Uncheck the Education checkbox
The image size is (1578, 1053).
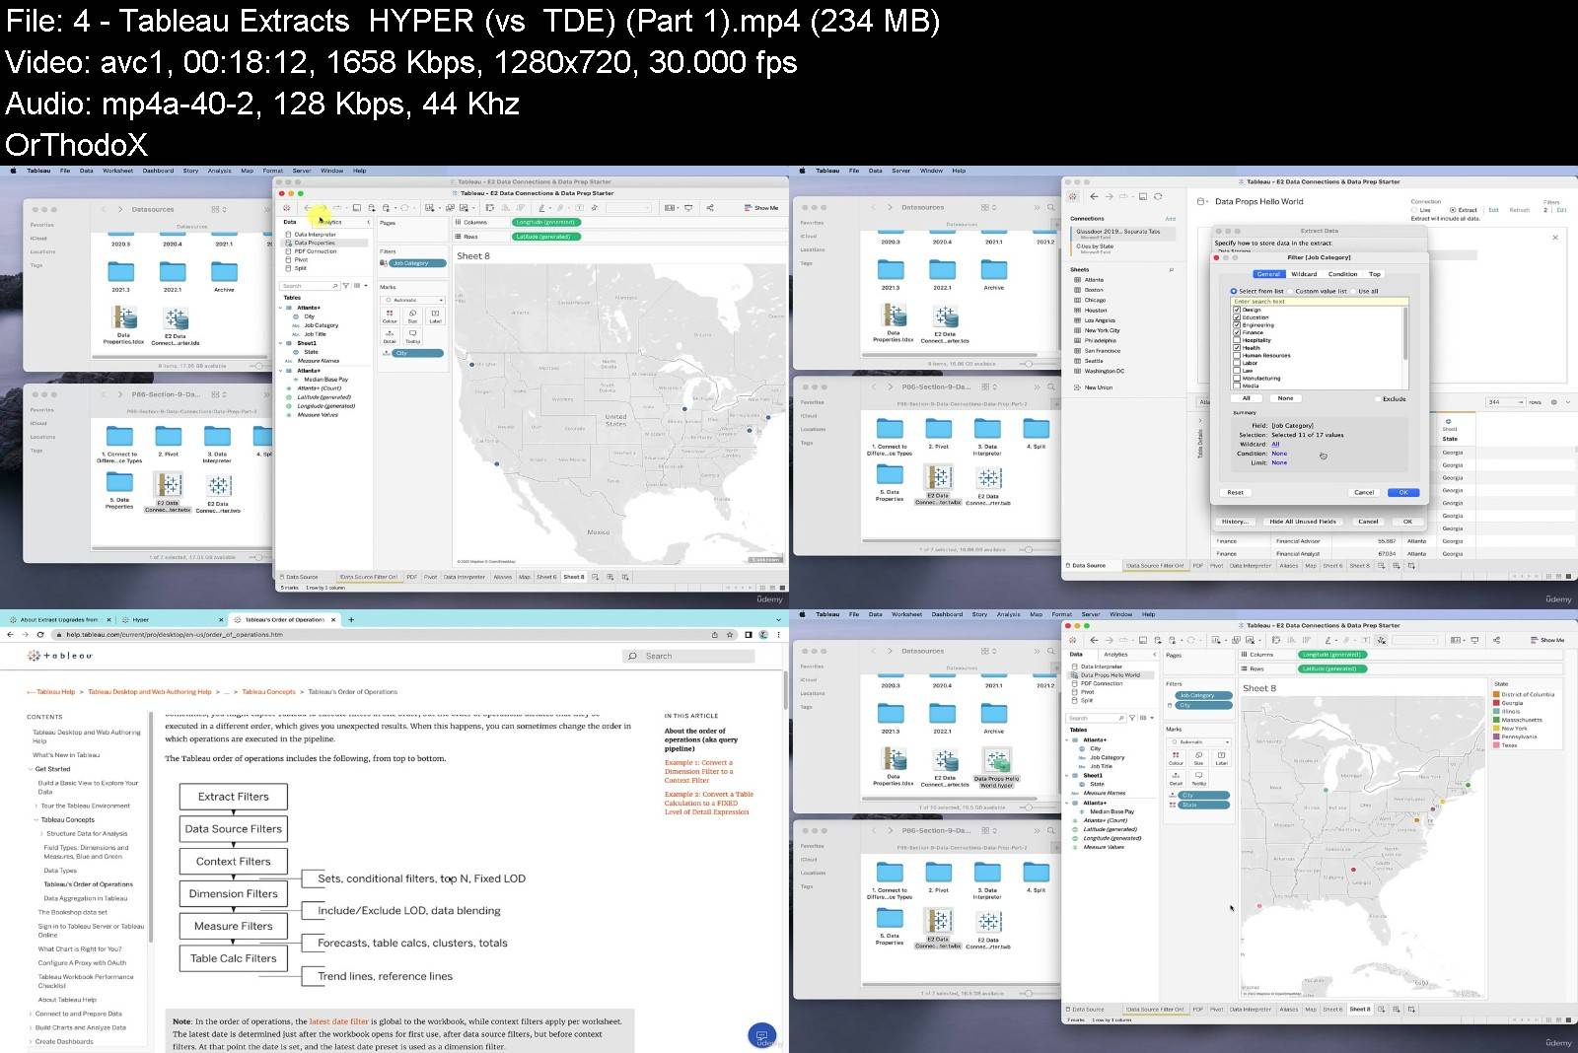coord(1237,317)
